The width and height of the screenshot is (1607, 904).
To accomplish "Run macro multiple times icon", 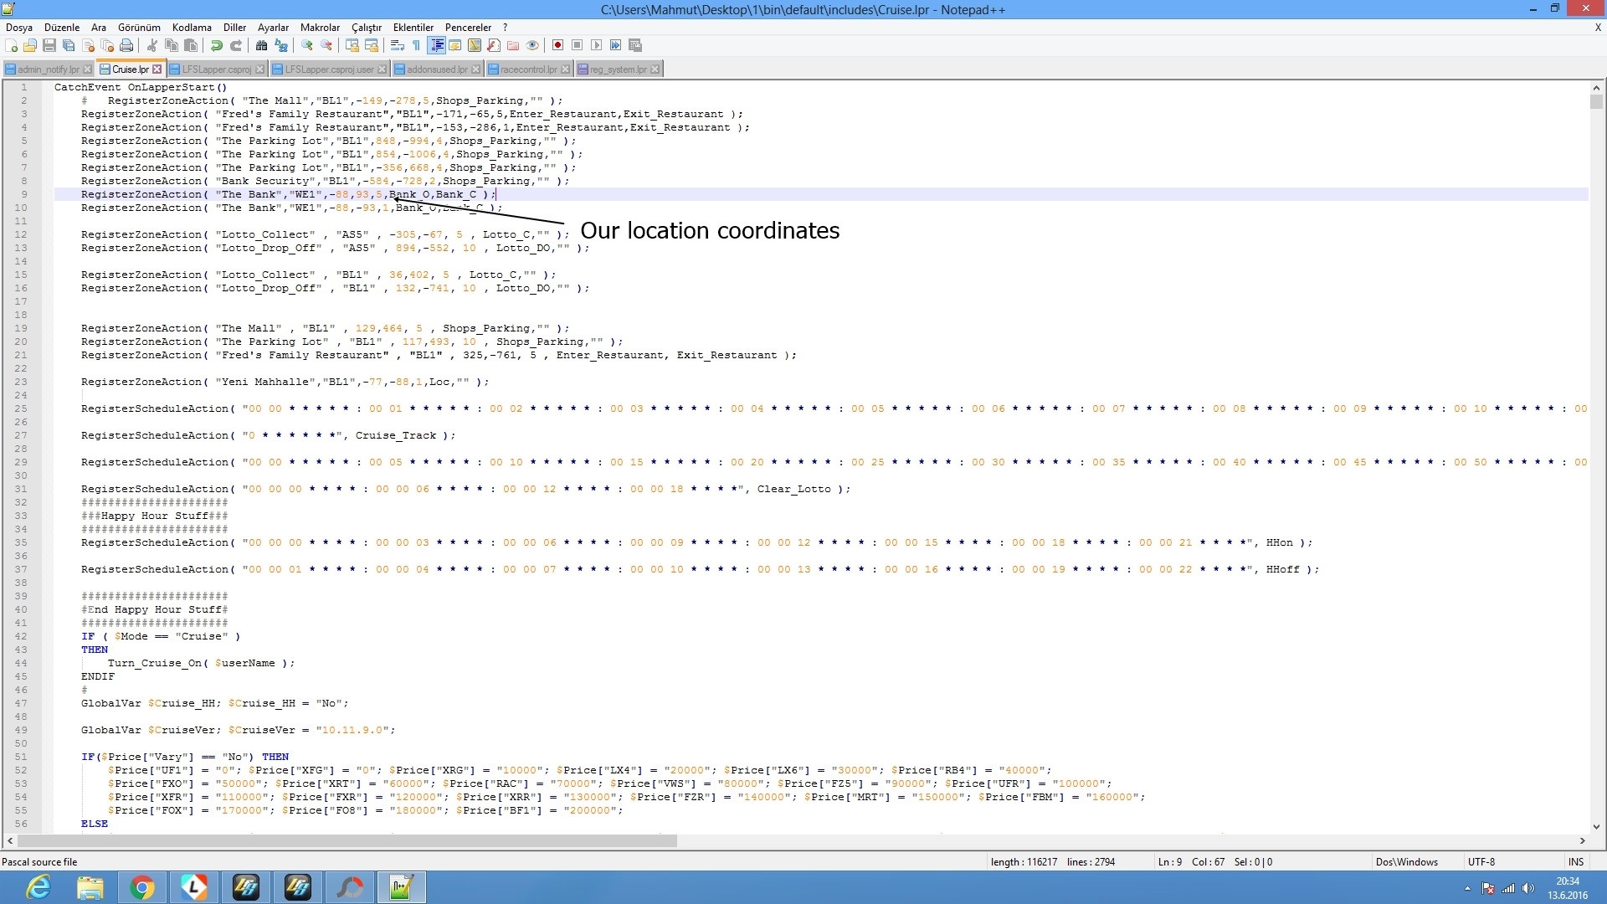I will 616,45.
